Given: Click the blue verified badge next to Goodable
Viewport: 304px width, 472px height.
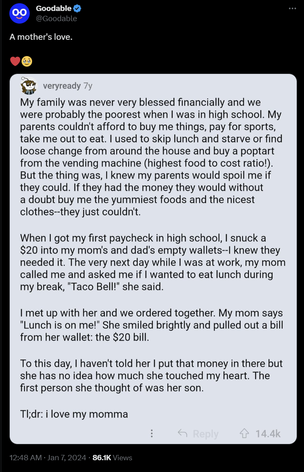Looking at the screenshot, I should [78, 9].
